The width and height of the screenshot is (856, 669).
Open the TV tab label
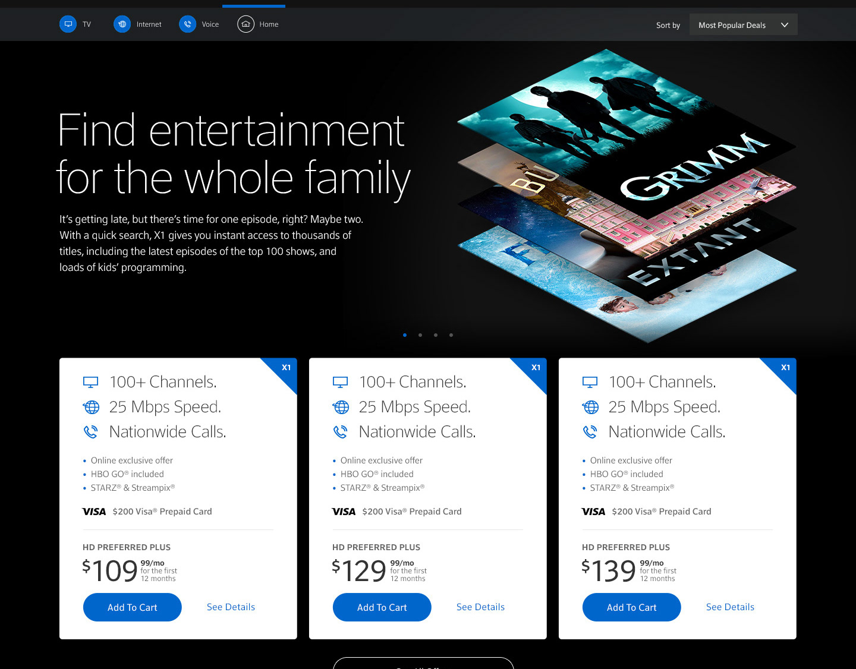tap(87, 24)
